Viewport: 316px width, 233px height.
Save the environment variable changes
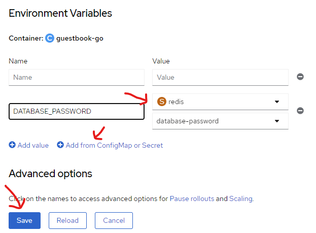pos(24,220)
